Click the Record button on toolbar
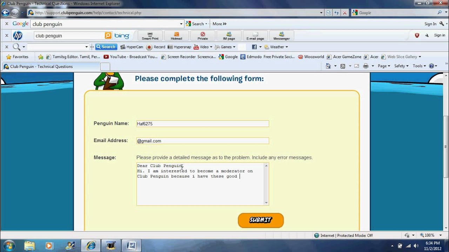This screenshot has height=252, width=449. coord(156,47)
